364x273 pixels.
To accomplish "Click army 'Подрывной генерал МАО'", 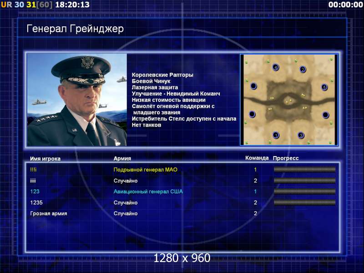I will (146, 170).
